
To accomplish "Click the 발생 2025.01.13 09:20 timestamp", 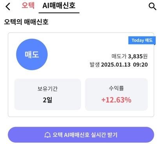I will tap(119, 65).
